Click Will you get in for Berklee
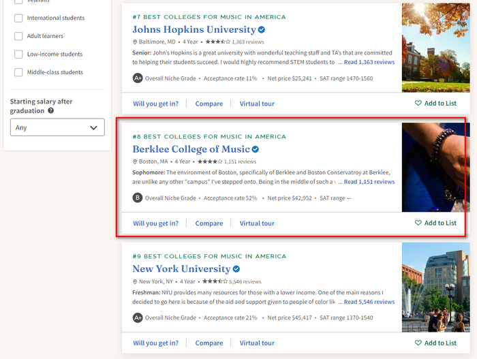 point(156,223)
